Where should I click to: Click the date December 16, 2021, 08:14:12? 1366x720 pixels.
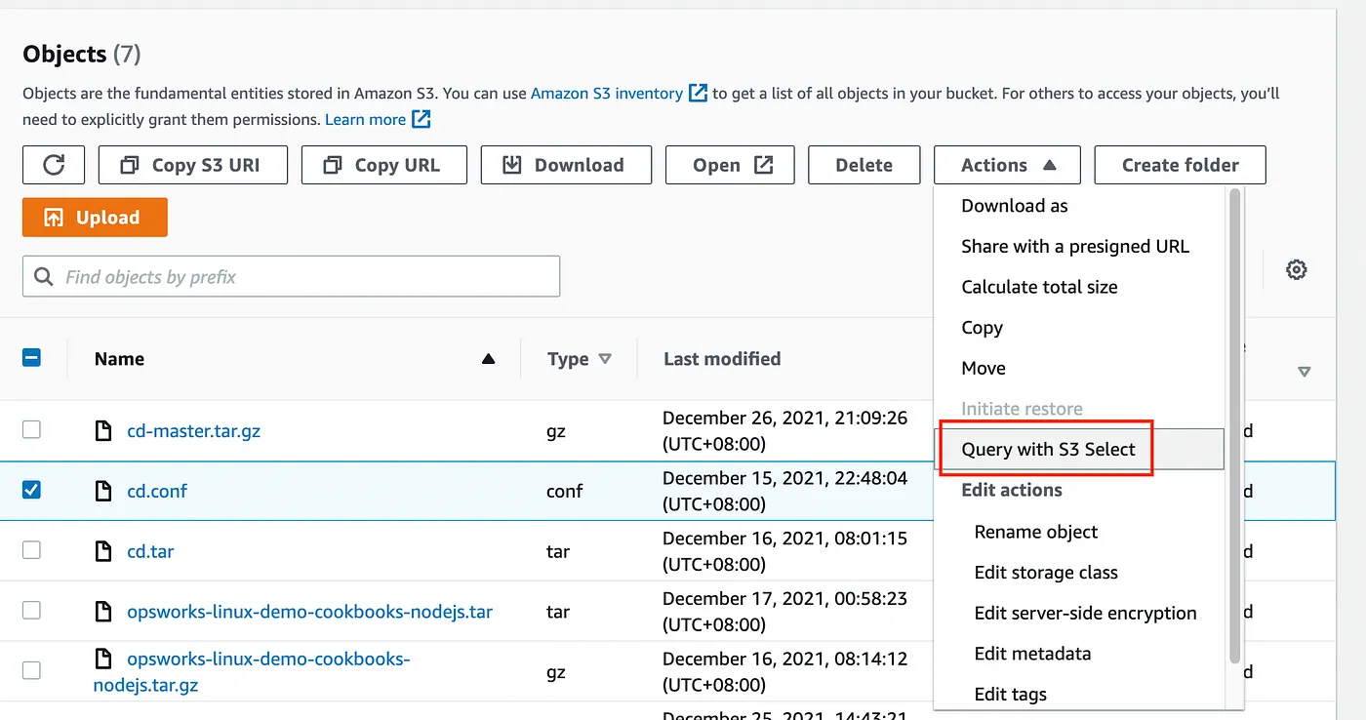coord(784,660)
